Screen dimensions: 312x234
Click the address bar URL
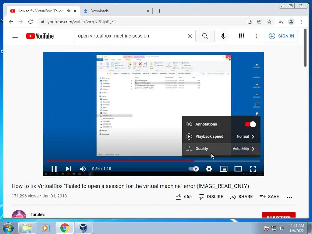(x=82, y=22)
